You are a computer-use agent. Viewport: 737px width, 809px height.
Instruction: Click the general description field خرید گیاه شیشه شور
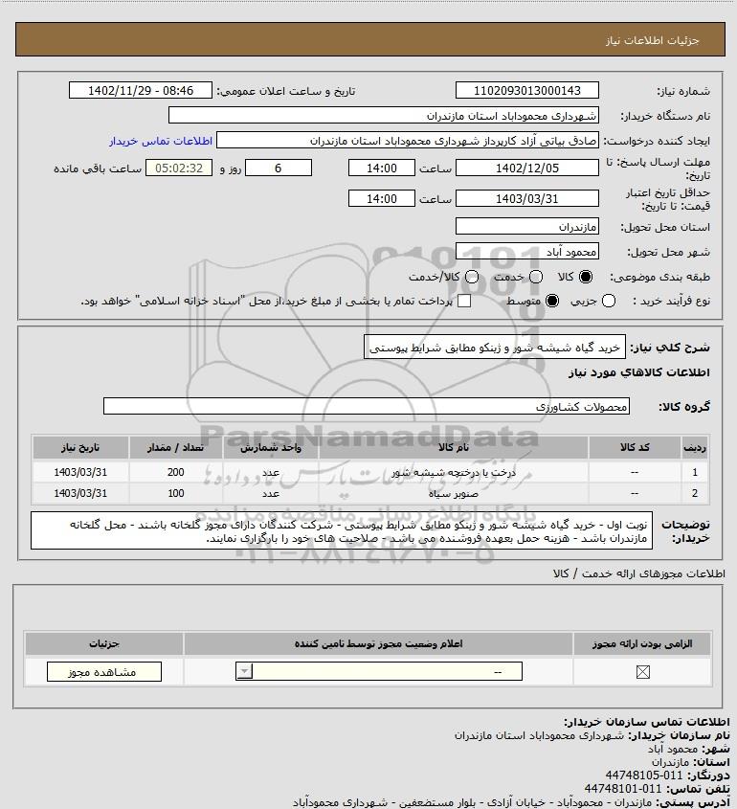pyautogui.click(x=495, y=348)
